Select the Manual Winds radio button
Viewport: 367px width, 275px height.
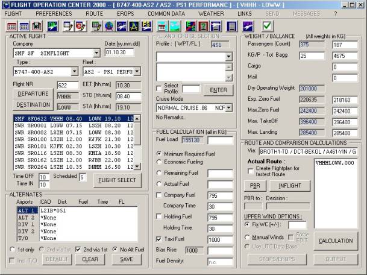coord(247,237)
